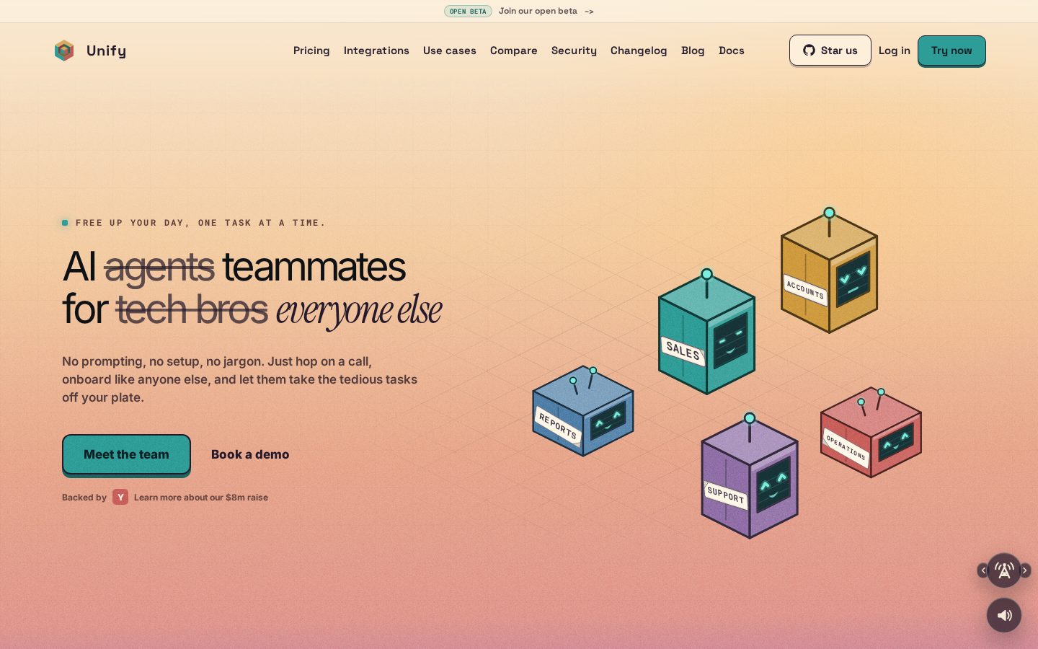
Task: Click the OPEN BETA badge
Action: point(468,11)
